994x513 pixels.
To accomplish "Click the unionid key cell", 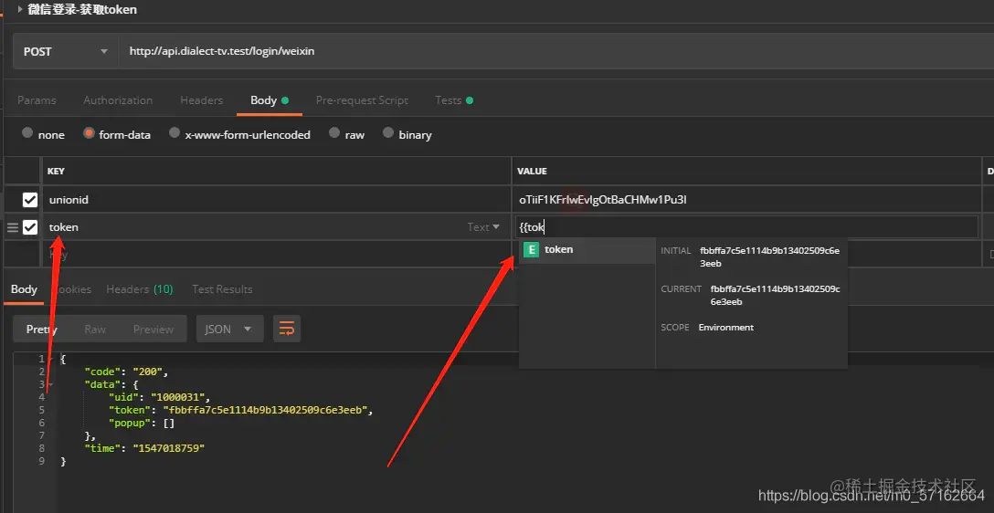I will click(x=277, y=200).
